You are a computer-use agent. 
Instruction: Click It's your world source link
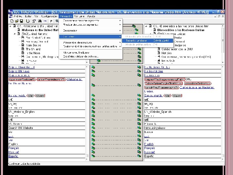[x=17, y=95]
